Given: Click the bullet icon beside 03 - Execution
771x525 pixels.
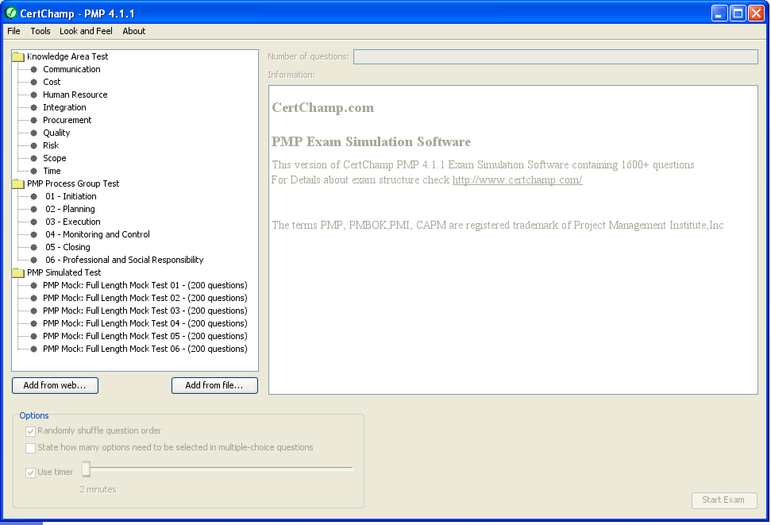Looking at the screenshot, I should tap(34, 222).
